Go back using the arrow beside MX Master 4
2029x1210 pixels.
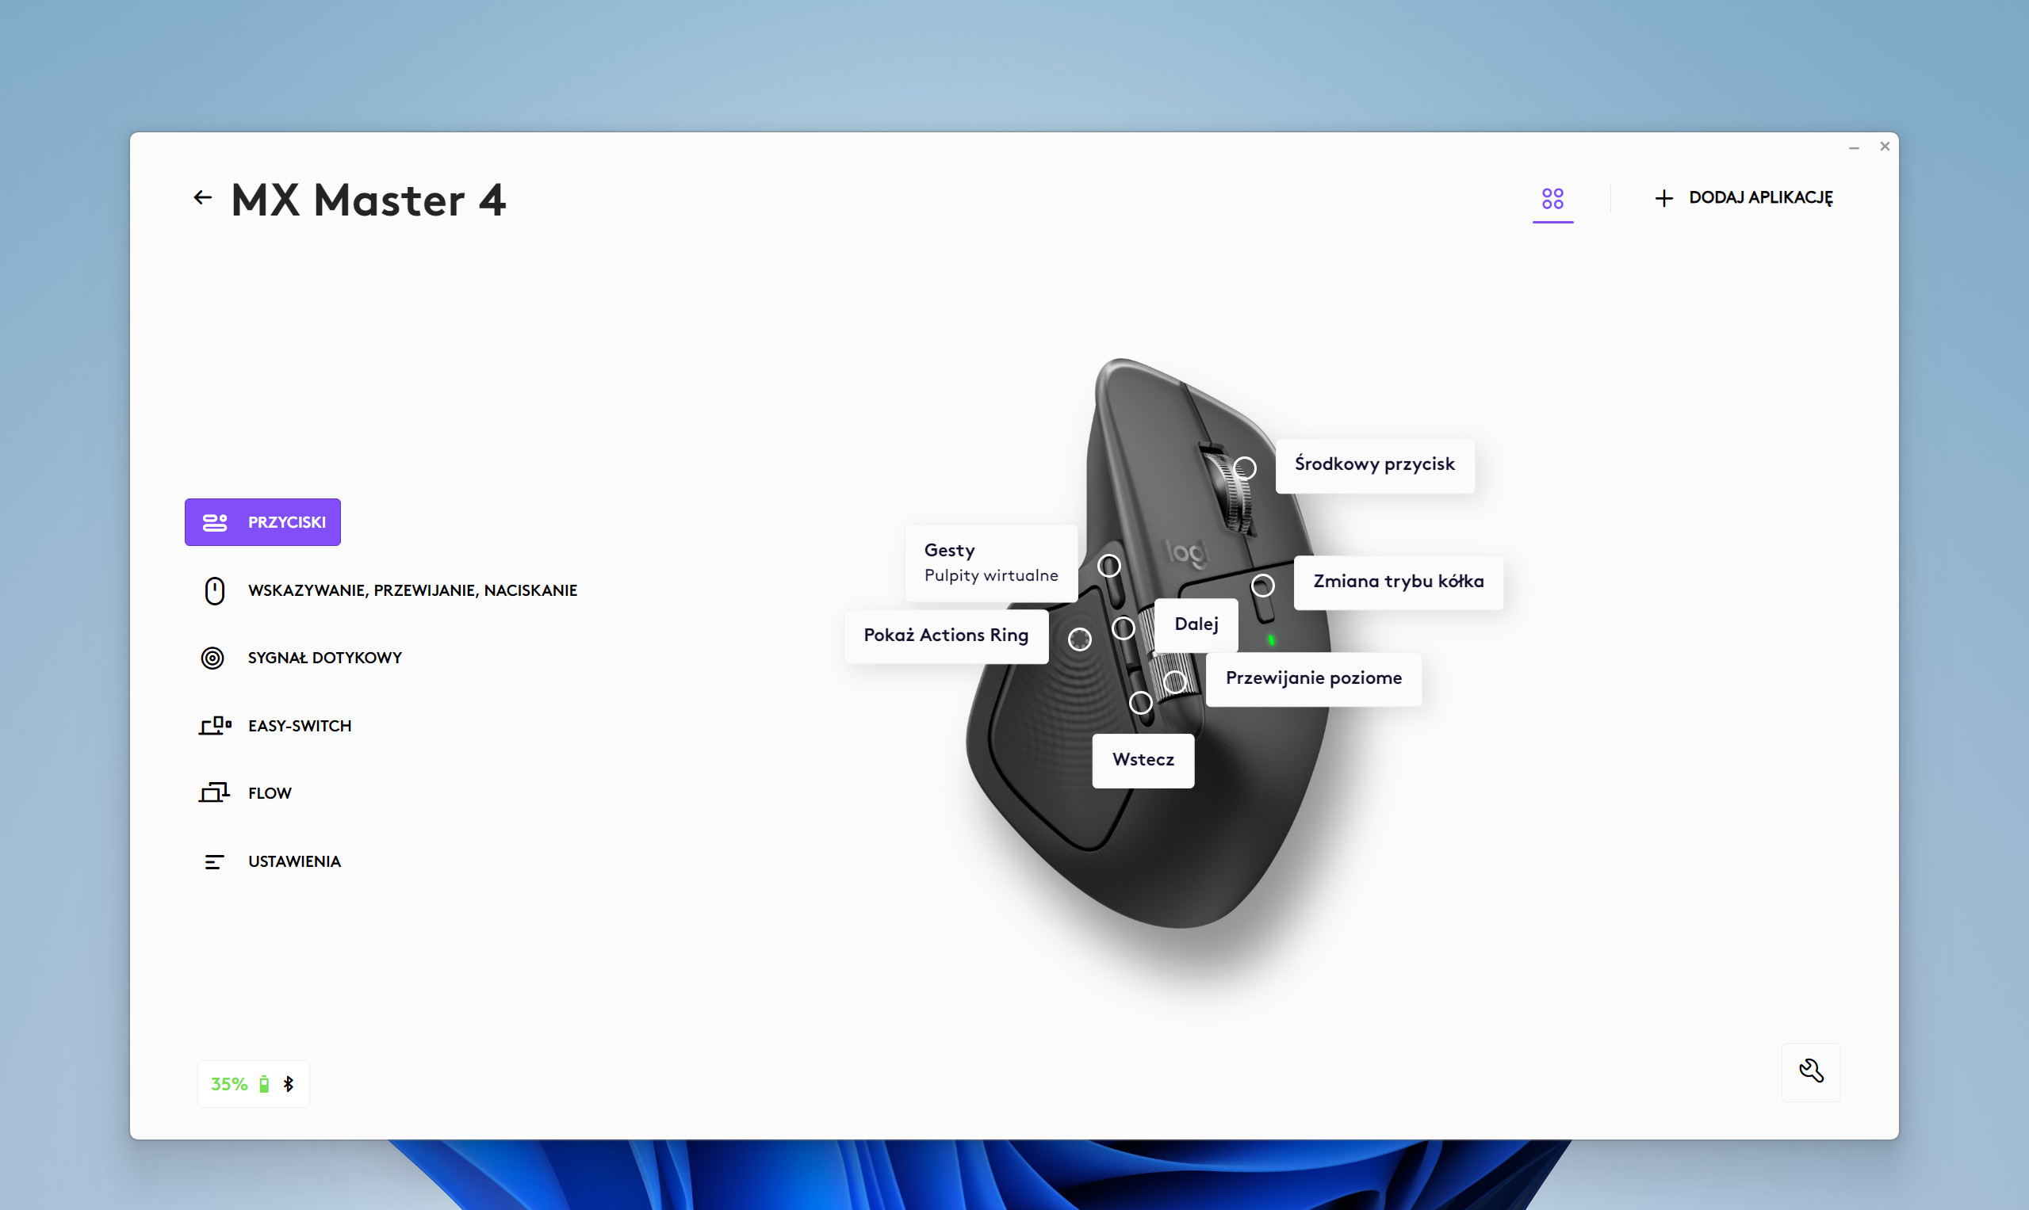pyautogui.click(x=202, y=197)
